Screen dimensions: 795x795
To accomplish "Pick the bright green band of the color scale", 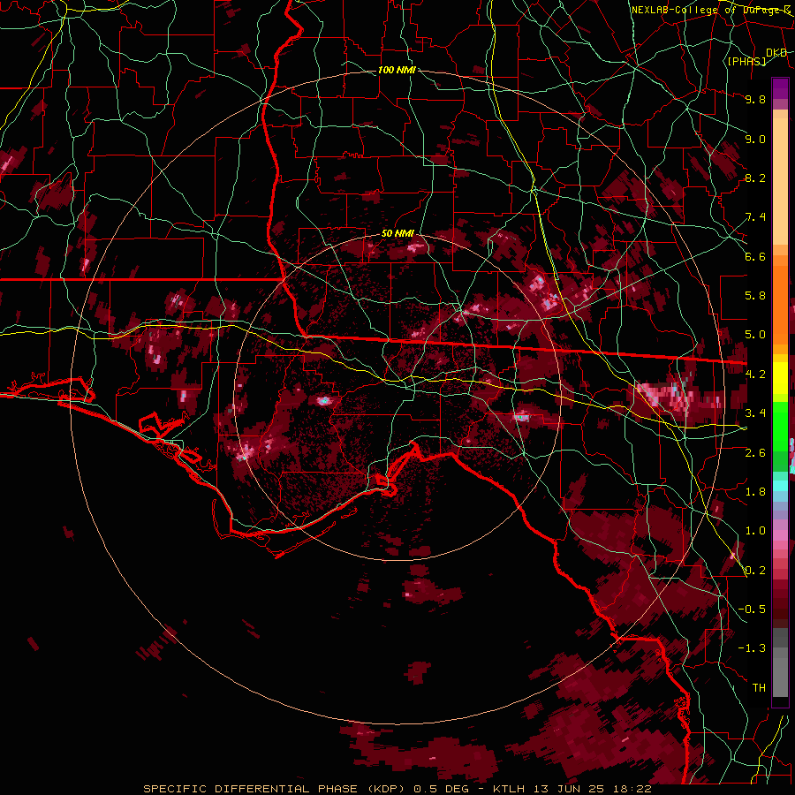I will pyautogui.click(x=780, y=426).
